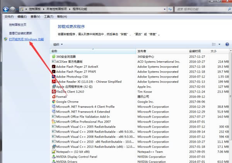
Task: Click the Visual C++ 2010 x86 Redistributable icon
Action: [x=54, y=141]
